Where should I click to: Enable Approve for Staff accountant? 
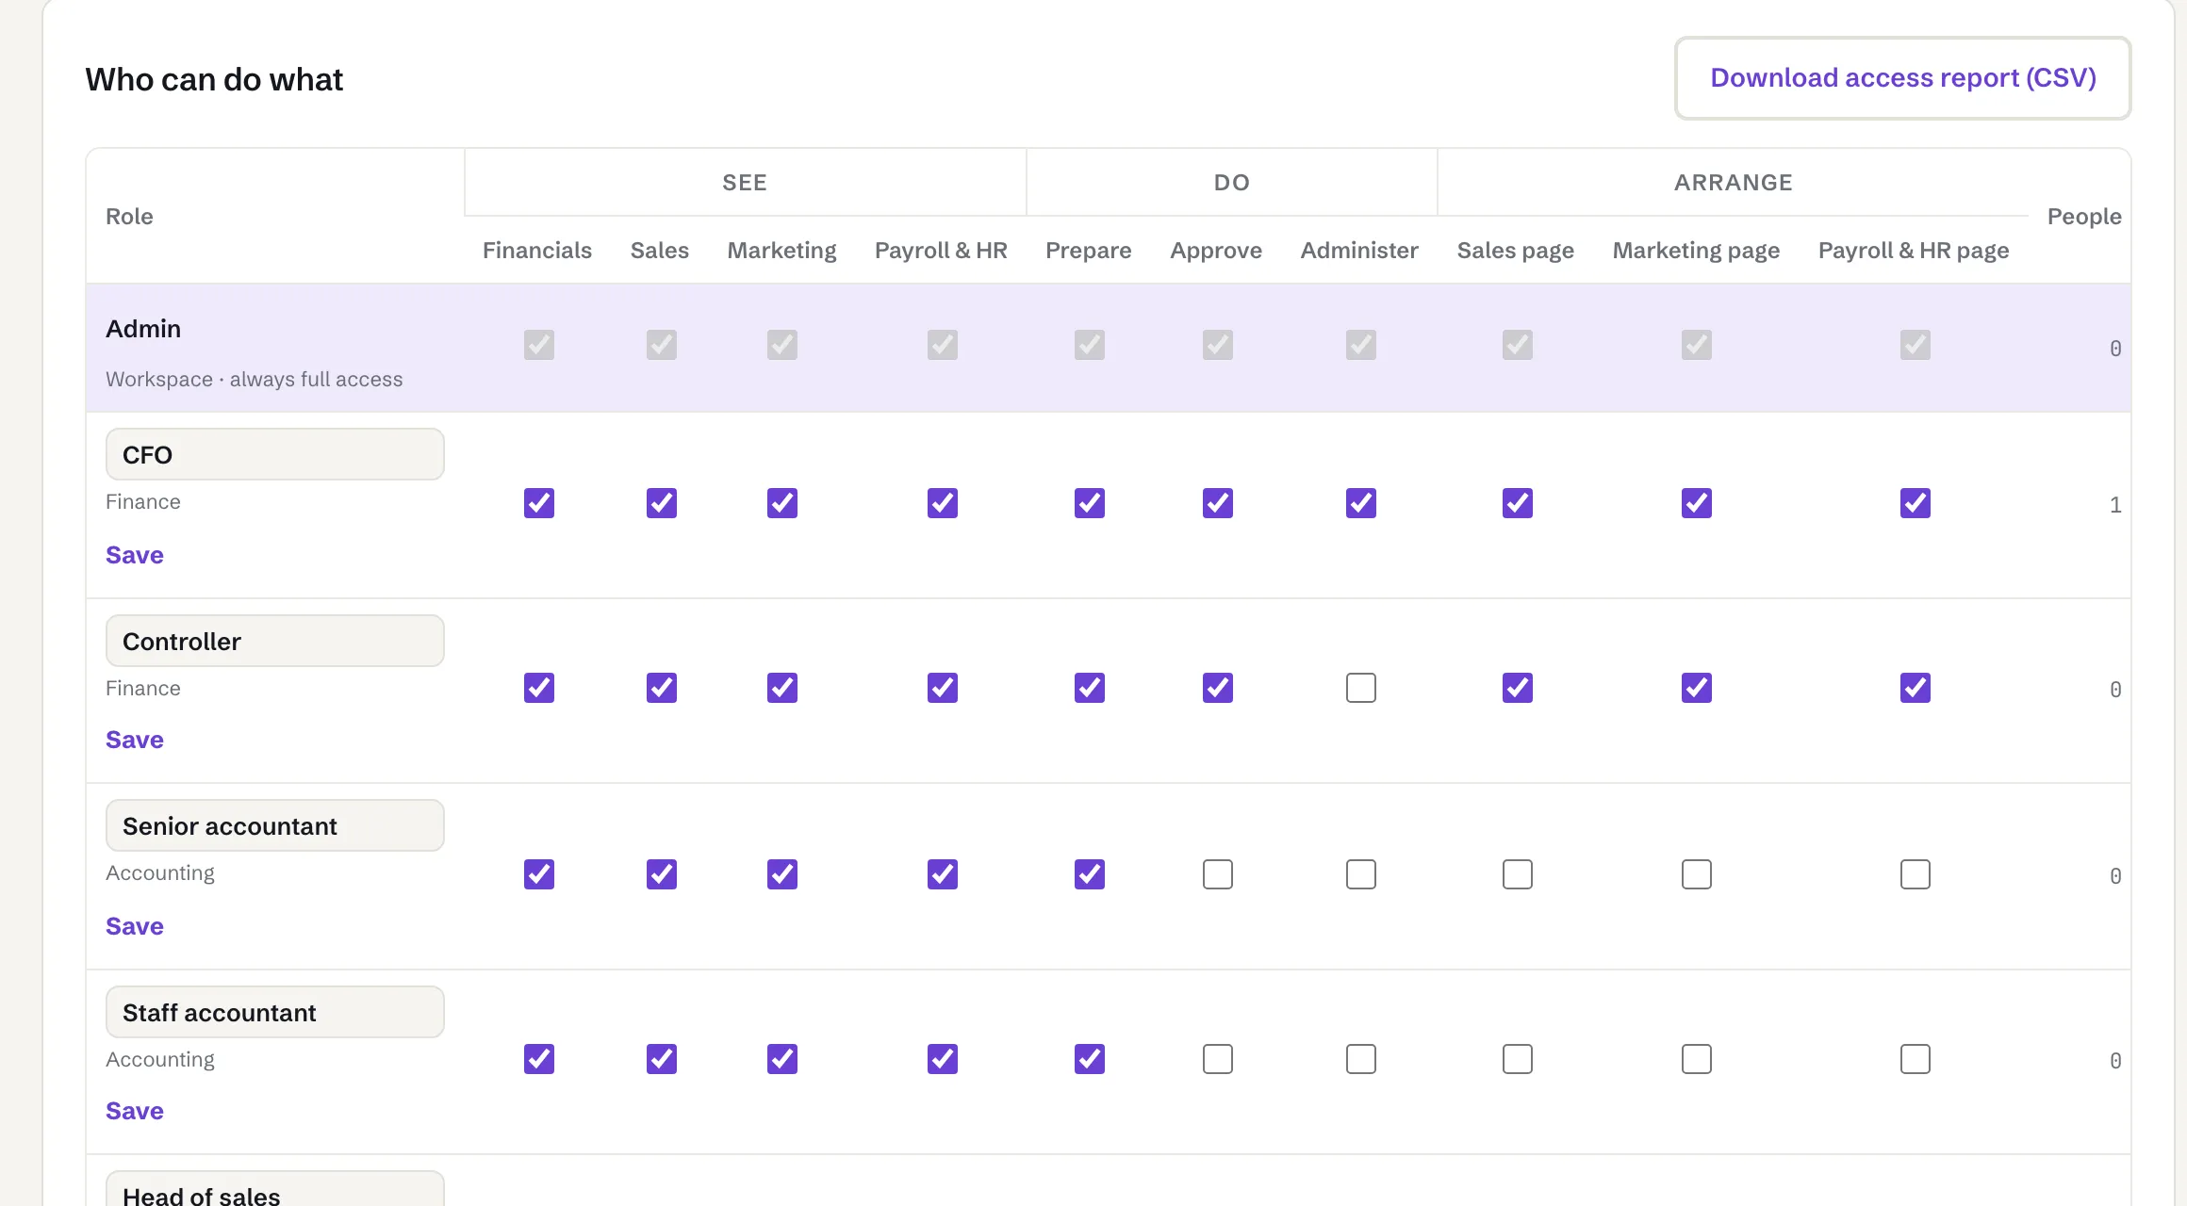[x=1218, y=1059]
